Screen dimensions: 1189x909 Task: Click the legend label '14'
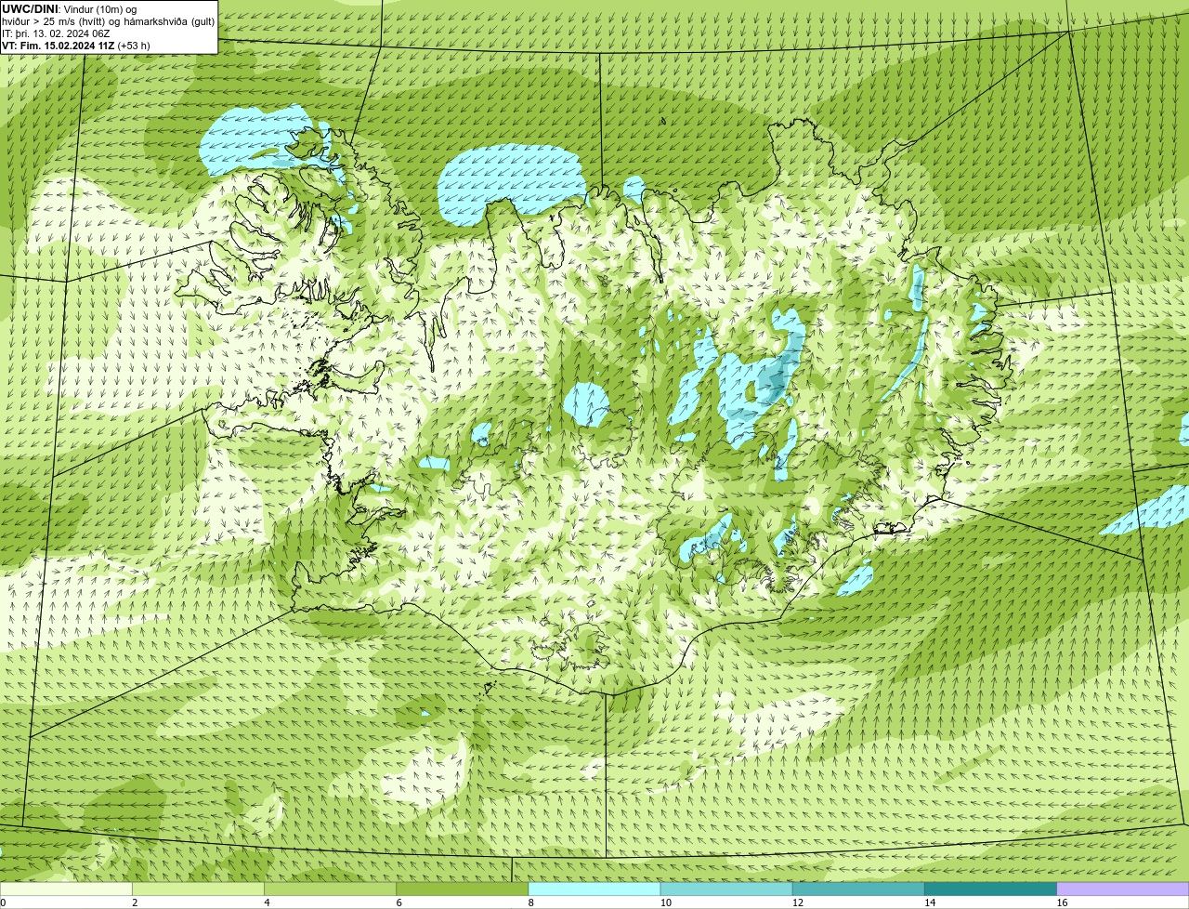pos(930,902)
